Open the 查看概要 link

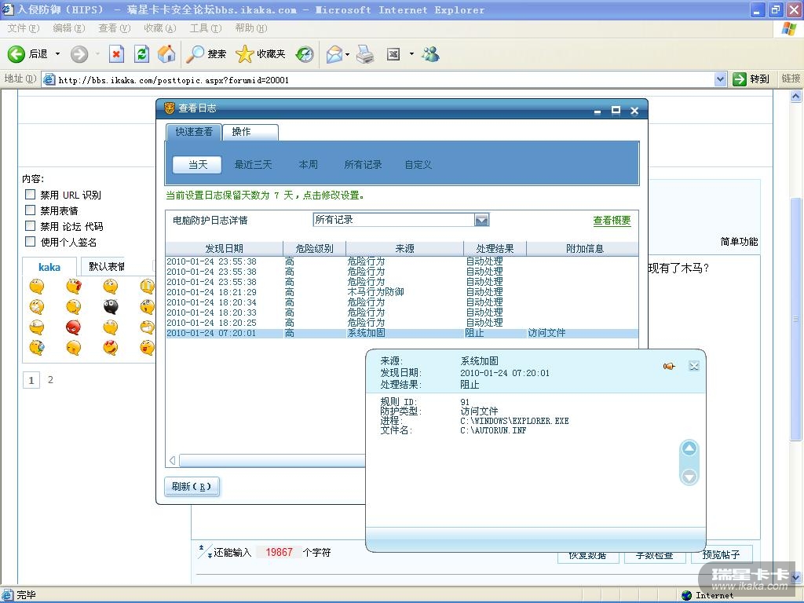(x=612, y=221)
